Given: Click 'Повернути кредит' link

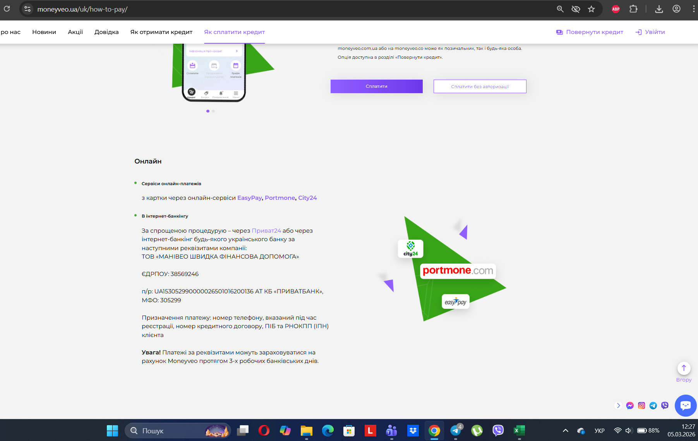Looking at the screenshot, I should [590, 32].
